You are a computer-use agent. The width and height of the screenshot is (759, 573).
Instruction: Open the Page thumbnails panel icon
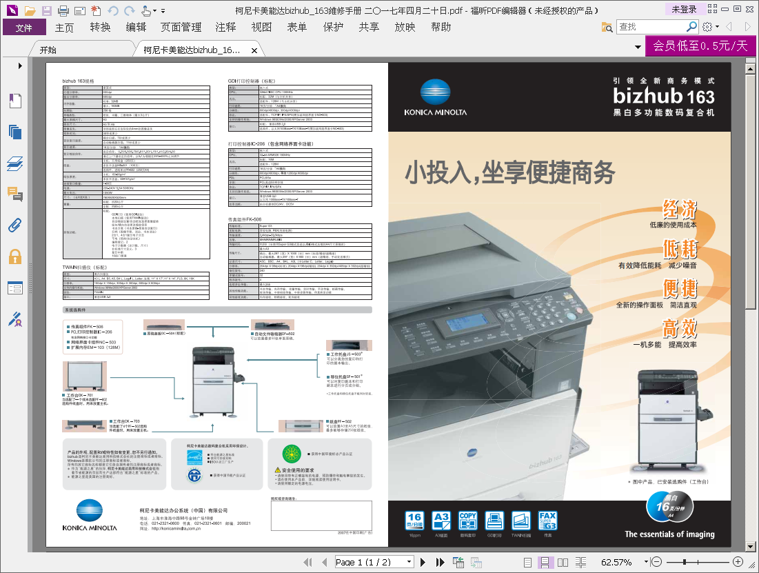tap(15, 132)
